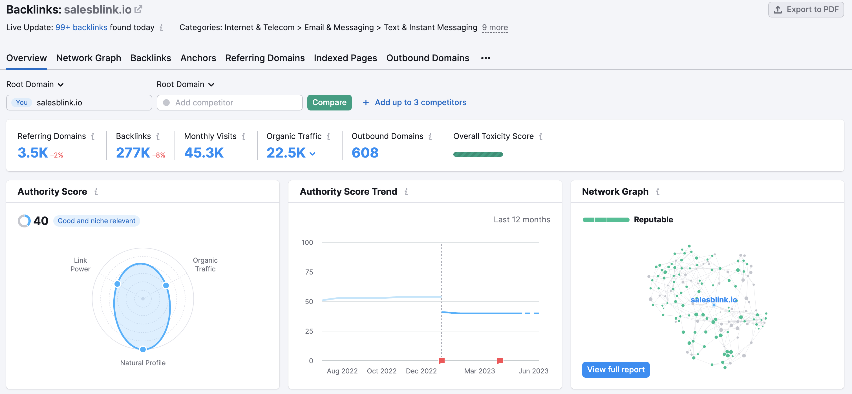Viewport: 852px width, 394px height.
Task: Open the Indexed Pages tab
Action: [x=345, y=58]
